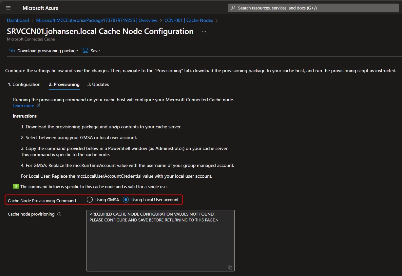Click instruction 'Select between using your GMSA'
The width and height of the screenshot is (402, 276).
[79, 138]
